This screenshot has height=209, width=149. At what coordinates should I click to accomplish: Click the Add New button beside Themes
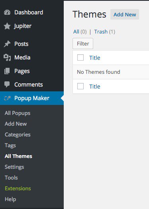tap(125, 14)
